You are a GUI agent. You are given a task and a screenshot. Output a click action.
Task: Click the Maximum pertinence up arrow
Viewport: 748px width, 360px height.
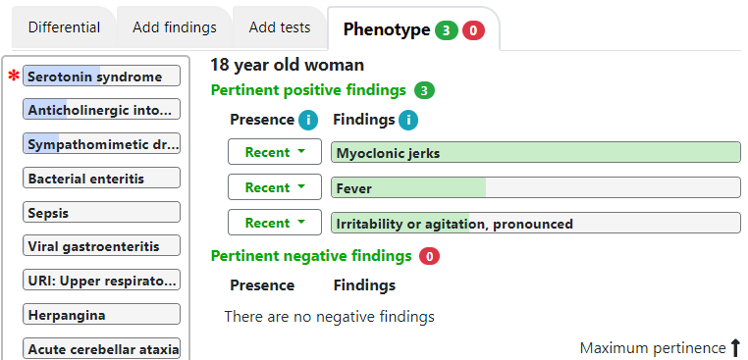point(735,347)
